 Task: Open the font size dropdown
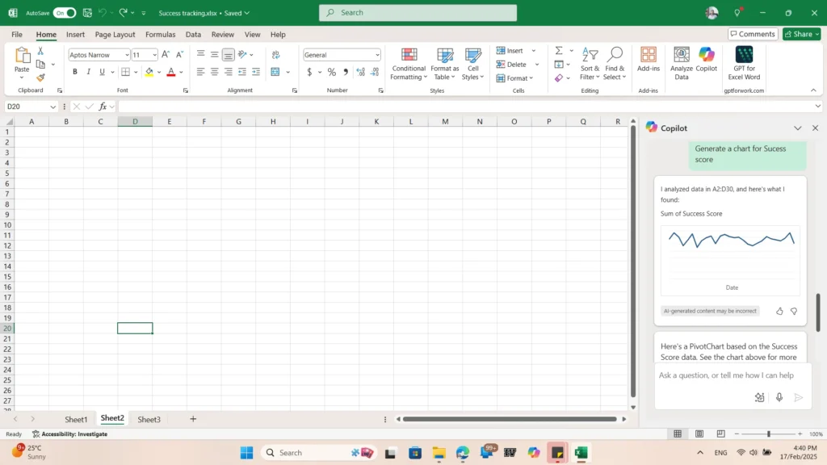pos(154,55)
